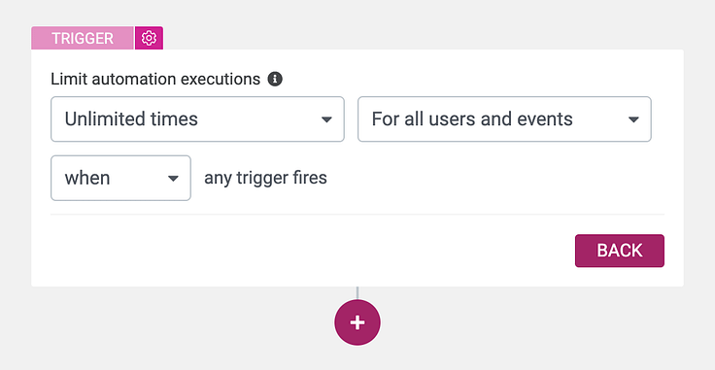Click the any trigger fires text

265,178
